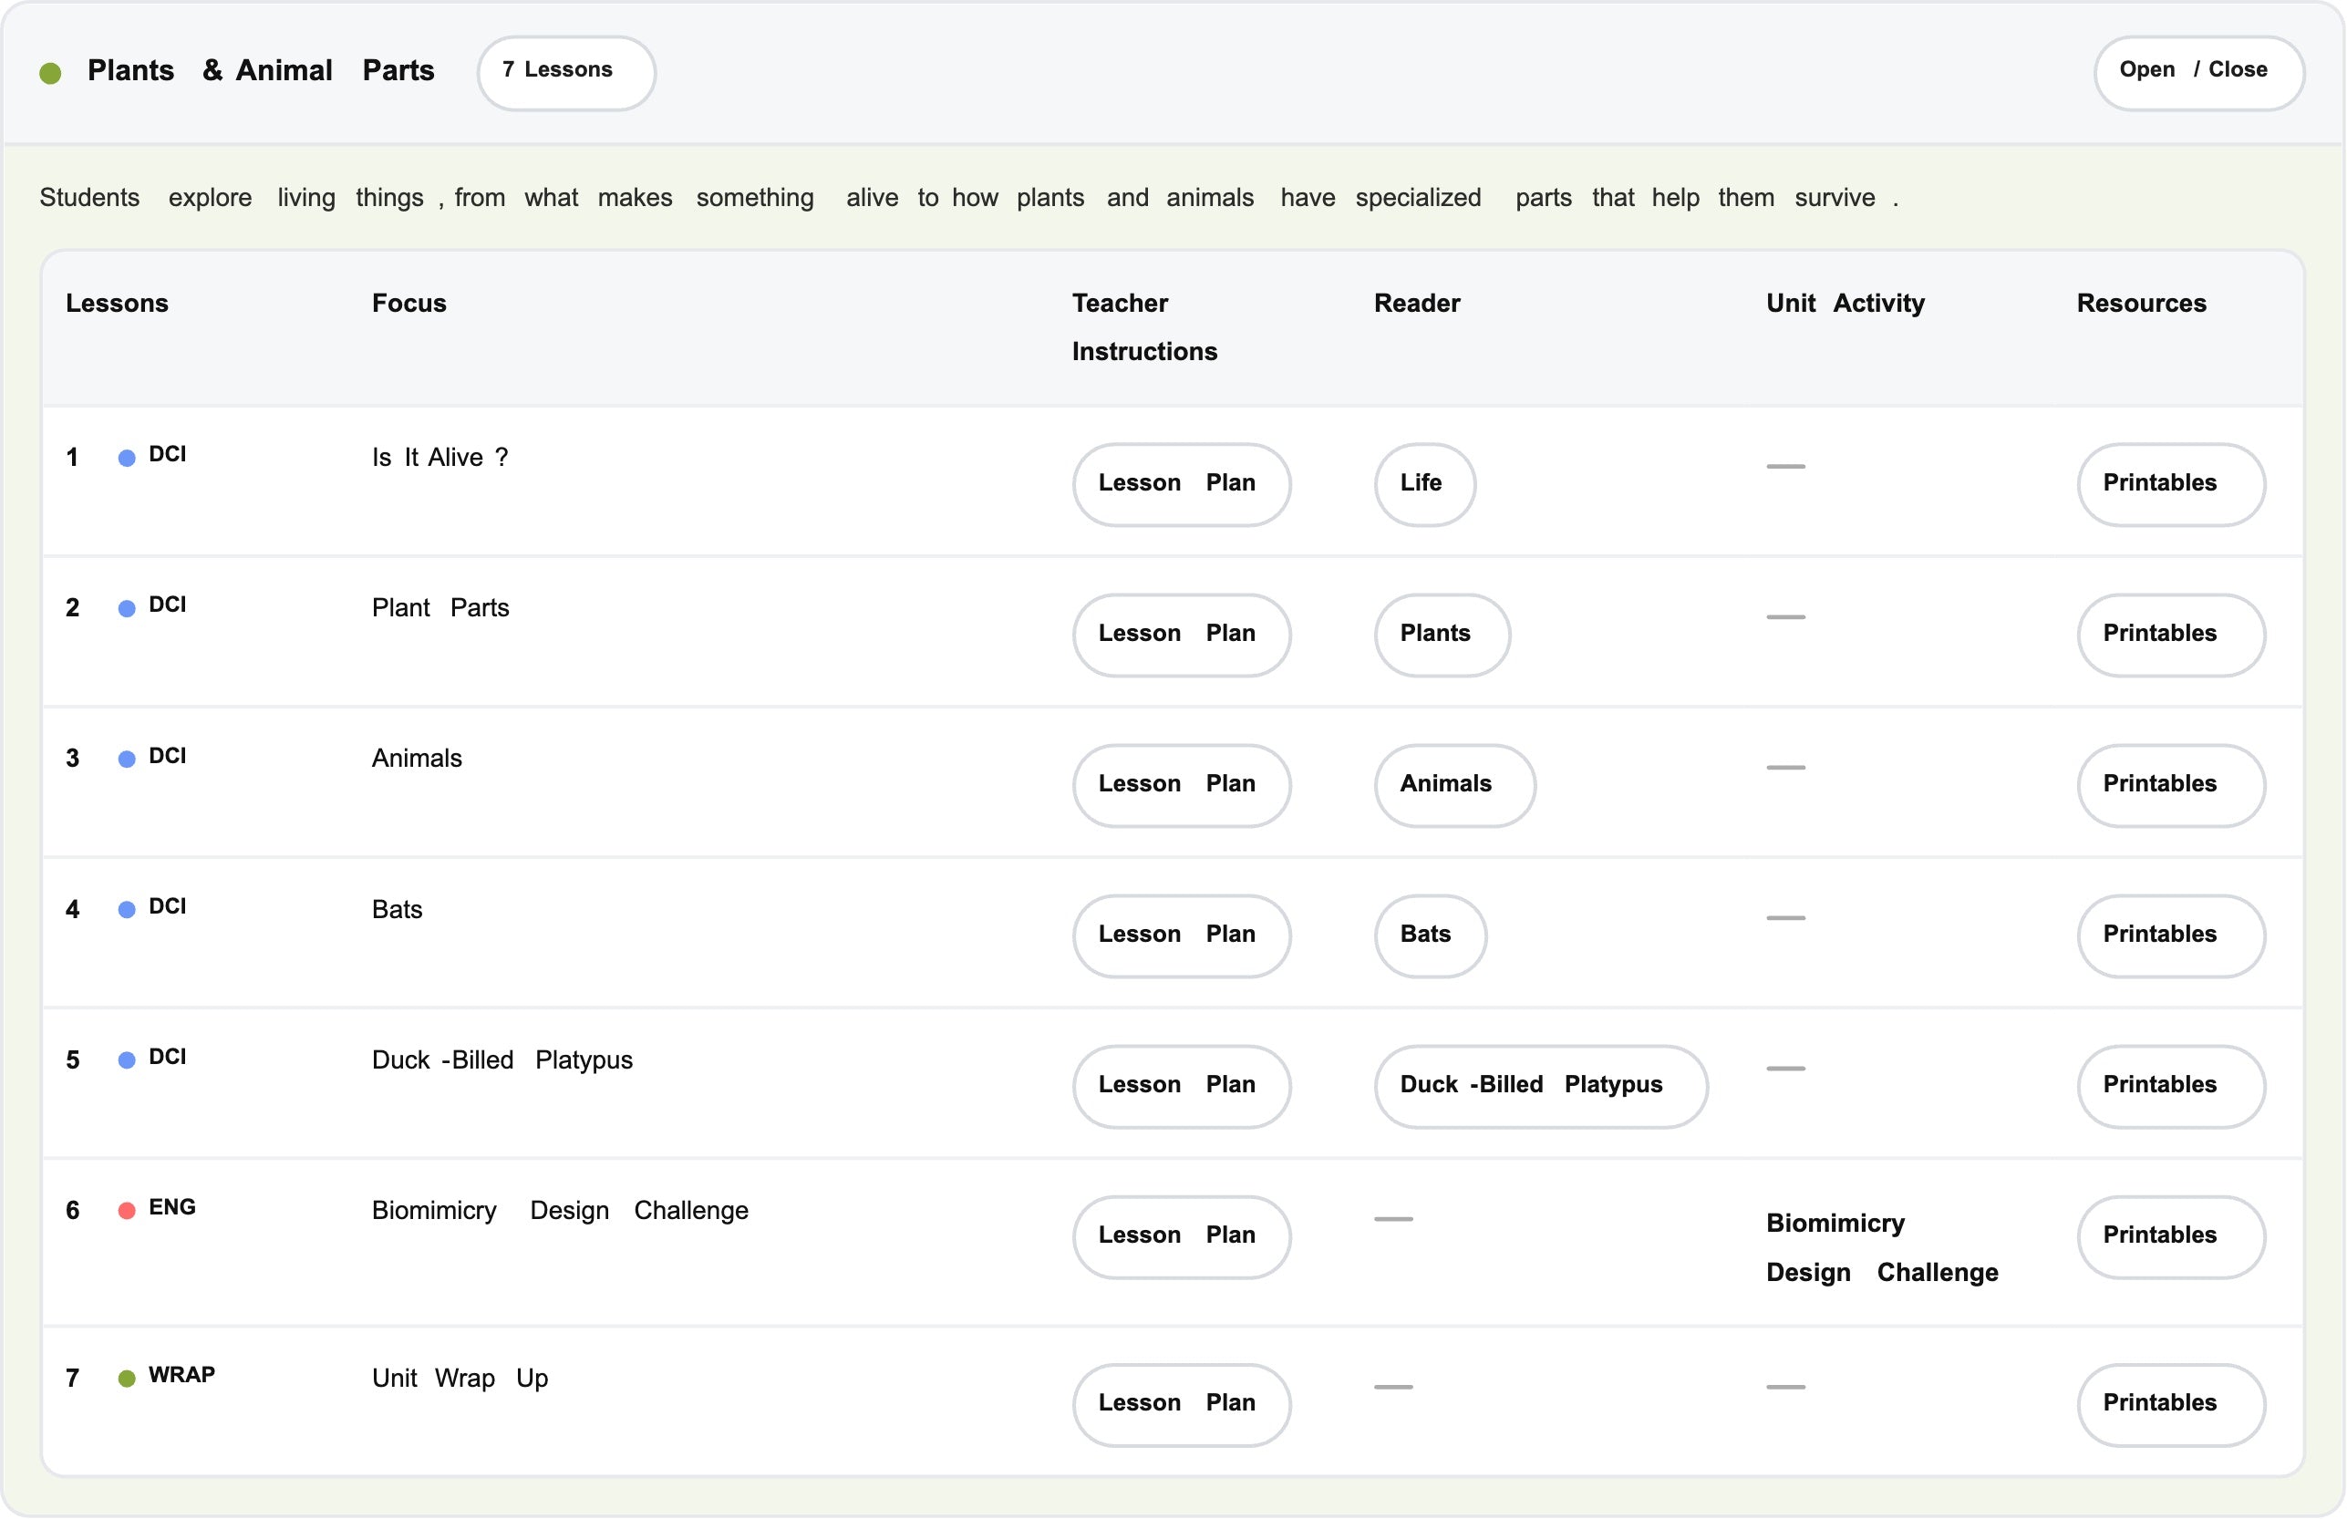Click the blue DCI dot in lesson 3
The height and width of the screenshot is (1519, 2347).
click(x=126, y=759)
